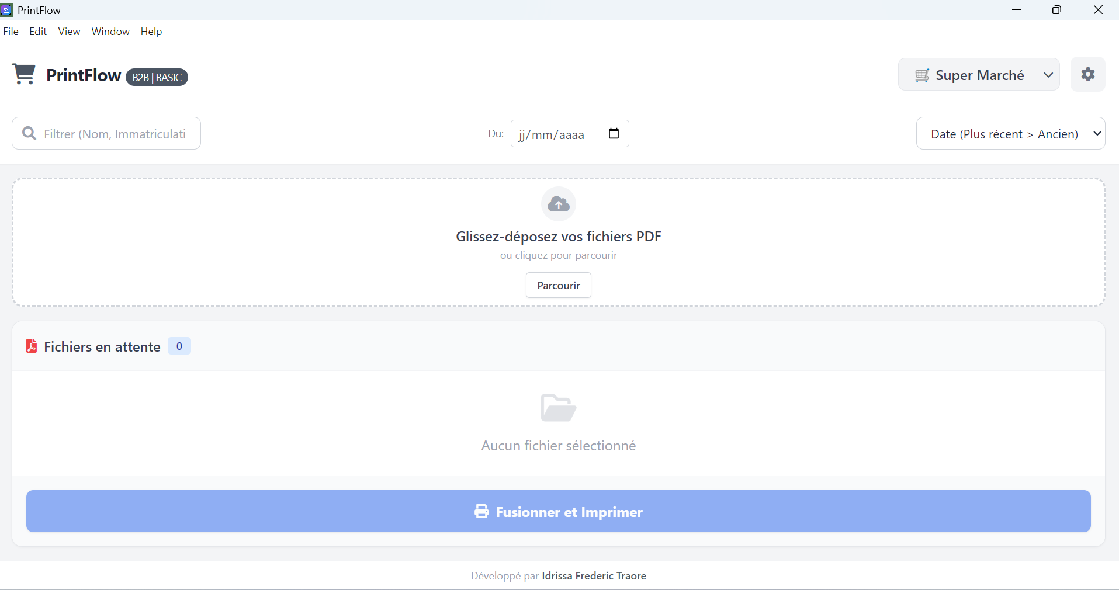
Task: Click the empty open-folder icon
Action: 559,408
